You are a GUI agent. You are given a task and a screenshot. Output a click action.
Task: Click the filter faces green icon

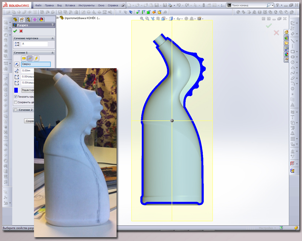click(148, 12)
